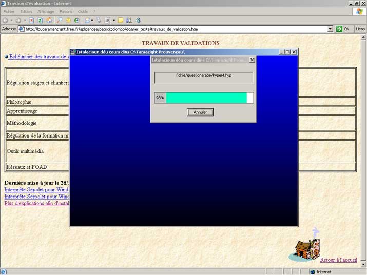Click the Research binoculars-style toolbar icon

[x=129, y=21]
